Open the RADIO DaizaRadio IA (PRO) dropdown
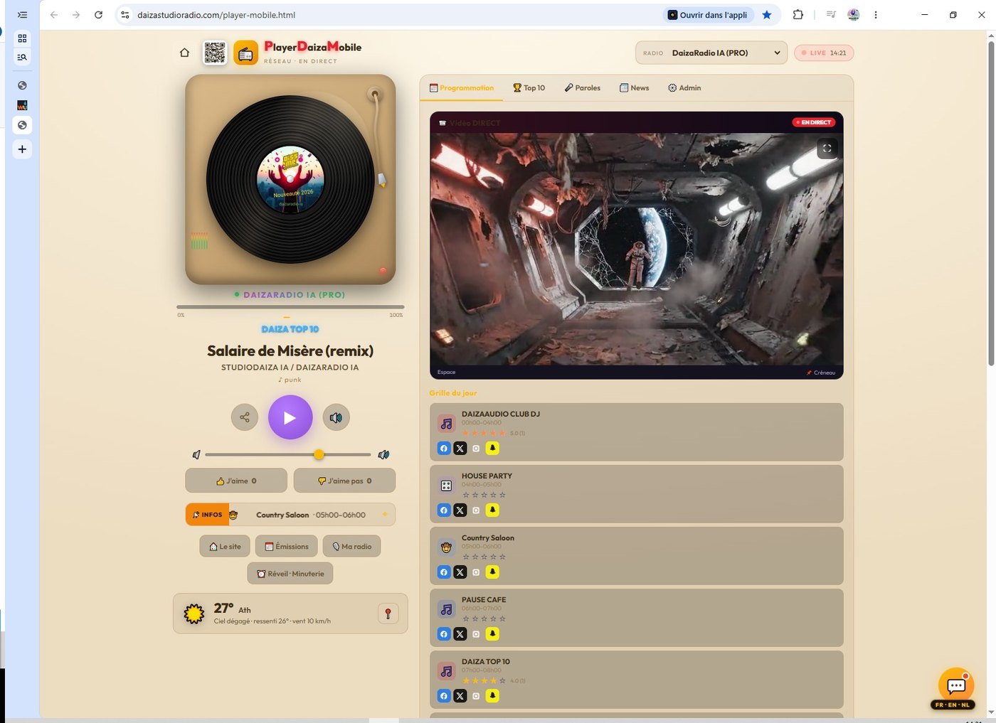Image resolution: width=996 pixels, height=723 pixels. pos(711,53)
